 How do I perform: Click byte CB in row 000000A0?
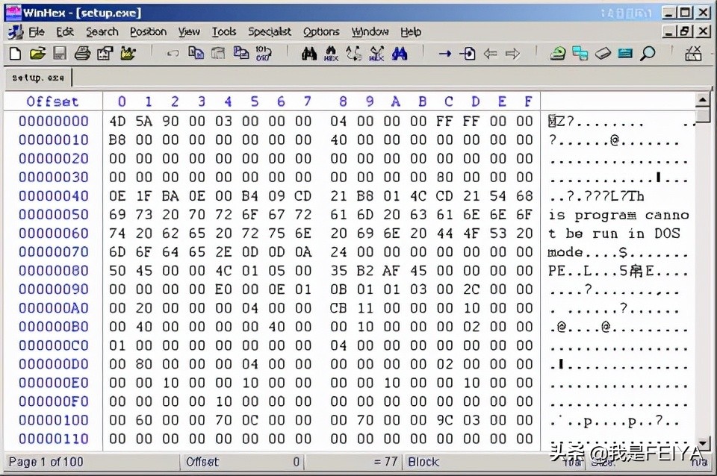[x=338, y=308]
